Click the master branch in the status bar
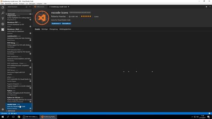The height and width of the screenshot is (119, 212). (4, 113)
